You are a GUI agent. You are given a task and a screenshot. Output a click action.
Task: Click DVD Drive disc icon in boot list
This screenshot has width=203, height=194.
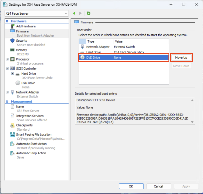click(x=82, y=57)
